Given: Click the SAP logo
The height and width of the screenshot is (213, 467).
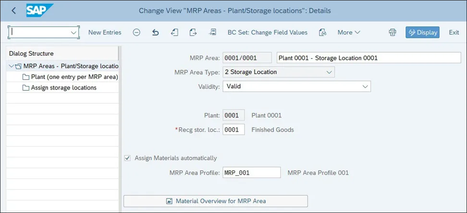Looking at the screenshot, I should pyautogui.click(x=40, y=11).
